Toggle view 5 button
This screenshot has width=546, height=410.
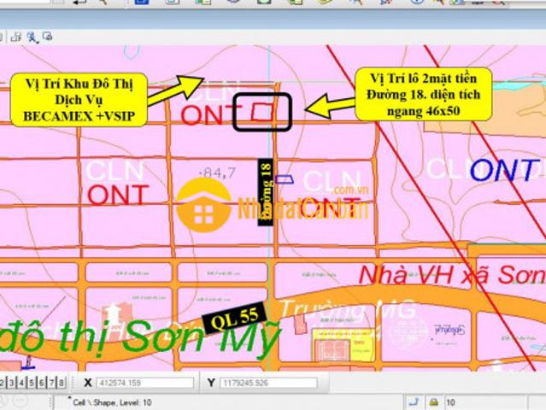tap(32, 383)
